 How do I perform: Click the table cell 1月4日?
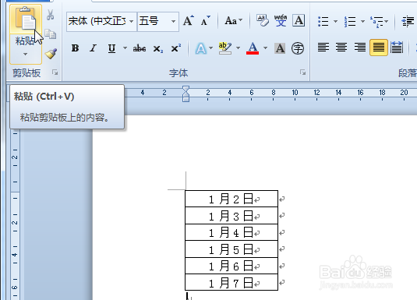click(231, 232)
